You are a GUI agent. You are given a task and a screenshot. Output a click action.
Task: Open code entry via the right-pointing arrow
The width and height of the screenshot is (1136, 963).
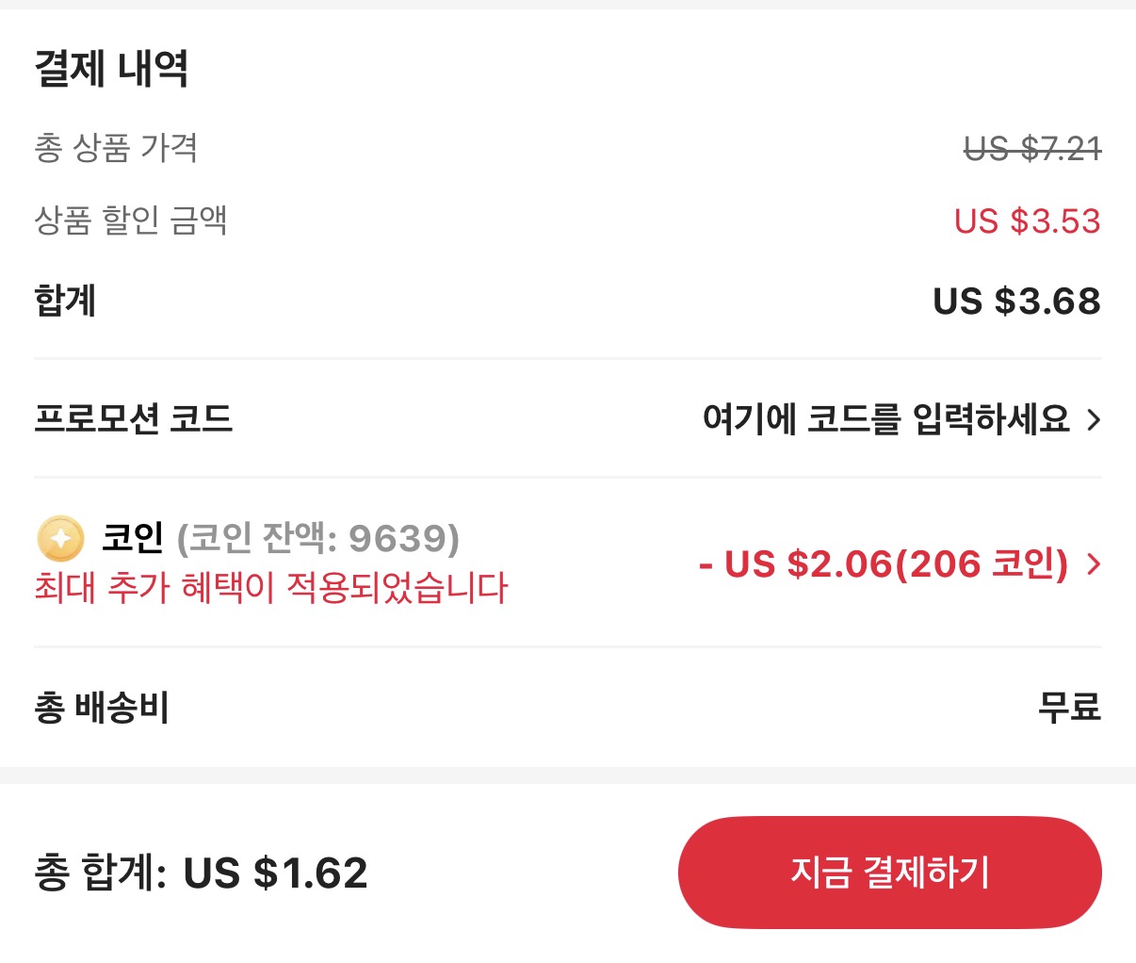tap(1094, 421)
